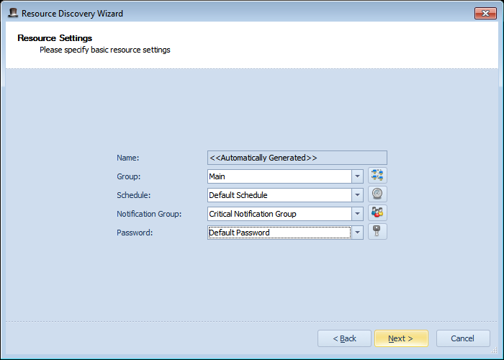
Task: Expand the Password dropdown arrow
Action: pos(357,233)
